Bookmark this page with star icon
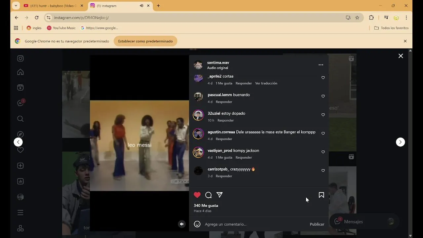This screenshot has width=423, height=238. click(x=357, y=18)
